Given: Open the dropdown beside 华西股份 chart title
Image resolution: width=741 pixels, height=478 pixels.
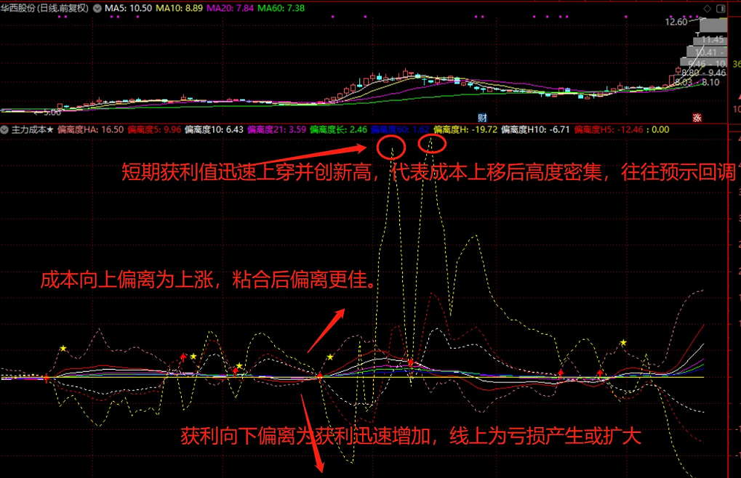Looking at the screenshot, I should (x=97, y=9).
